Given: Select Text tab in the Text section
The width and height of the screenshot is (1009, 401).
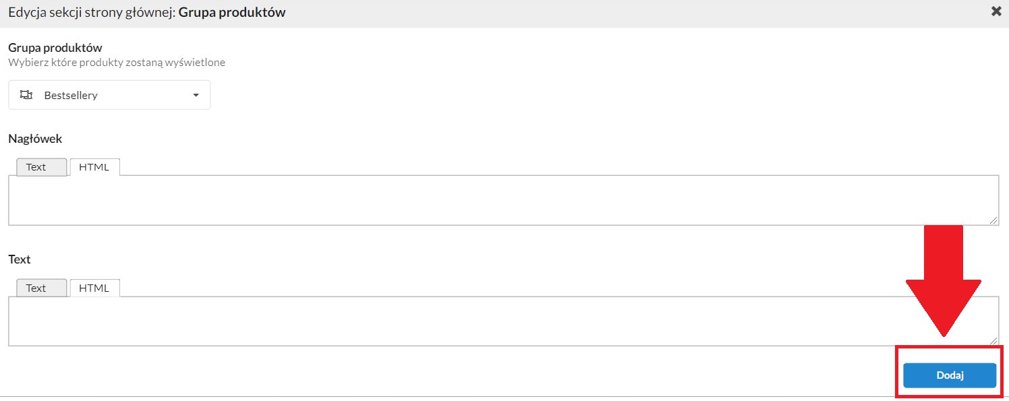Looking at the screenshot, I should (42, 288).
